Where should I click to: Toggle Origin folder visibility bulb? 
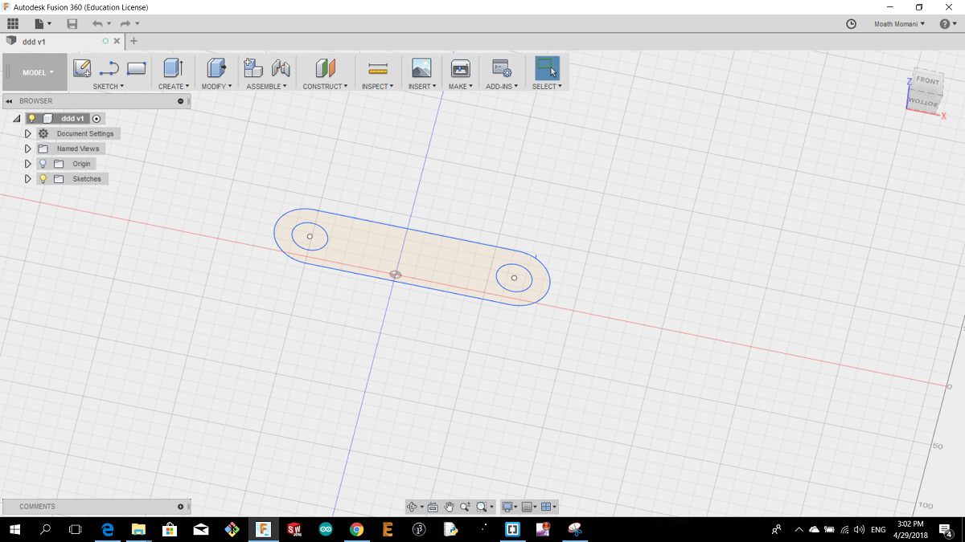43,164
